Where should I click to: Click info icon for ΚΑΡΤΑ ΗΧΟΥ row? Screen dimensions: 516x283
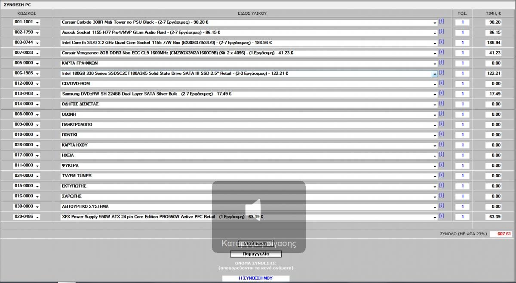tap(441, 144)
